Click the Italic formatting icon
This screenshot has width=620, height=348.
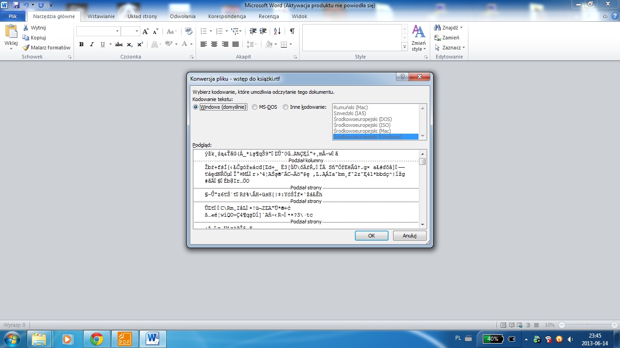[92, 44]
